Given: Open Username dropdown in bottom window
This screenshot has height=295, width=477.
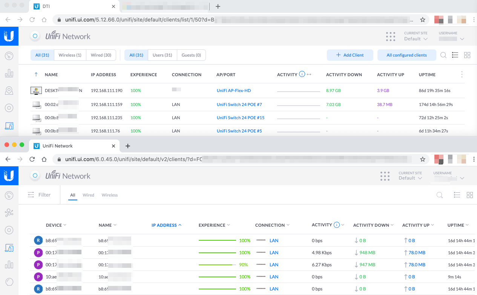Looking at the screenshot, I should pos(449,178).
